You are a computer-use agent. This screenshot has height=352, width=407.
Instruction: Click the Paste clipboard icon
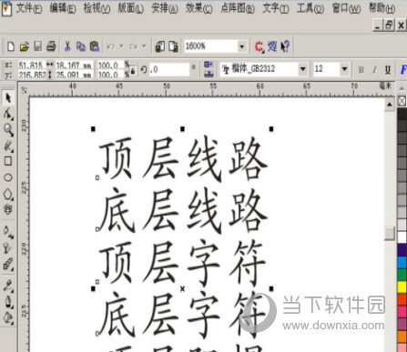tap(95, 46)
